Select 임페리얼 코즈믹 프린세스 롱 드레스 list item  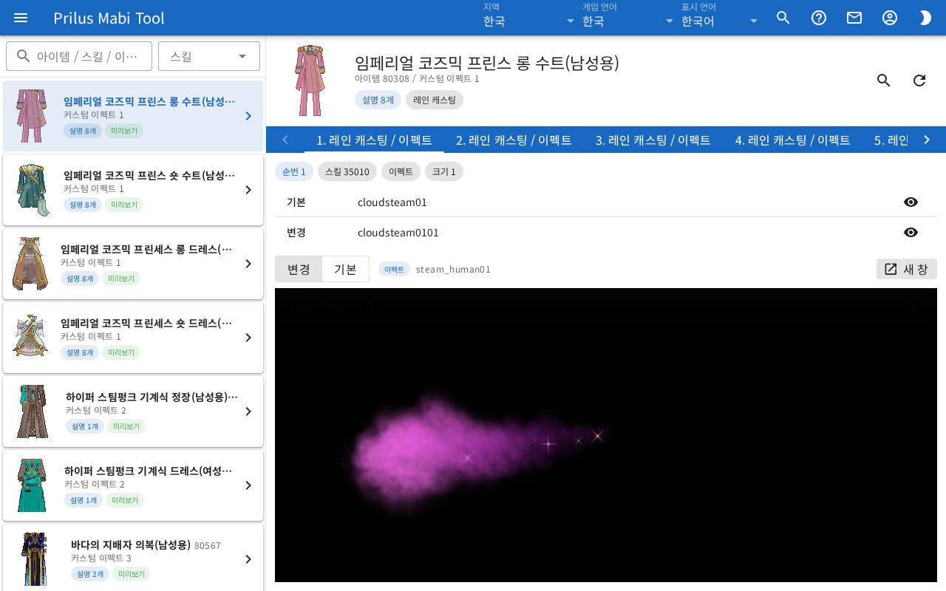tap(133, 264)
